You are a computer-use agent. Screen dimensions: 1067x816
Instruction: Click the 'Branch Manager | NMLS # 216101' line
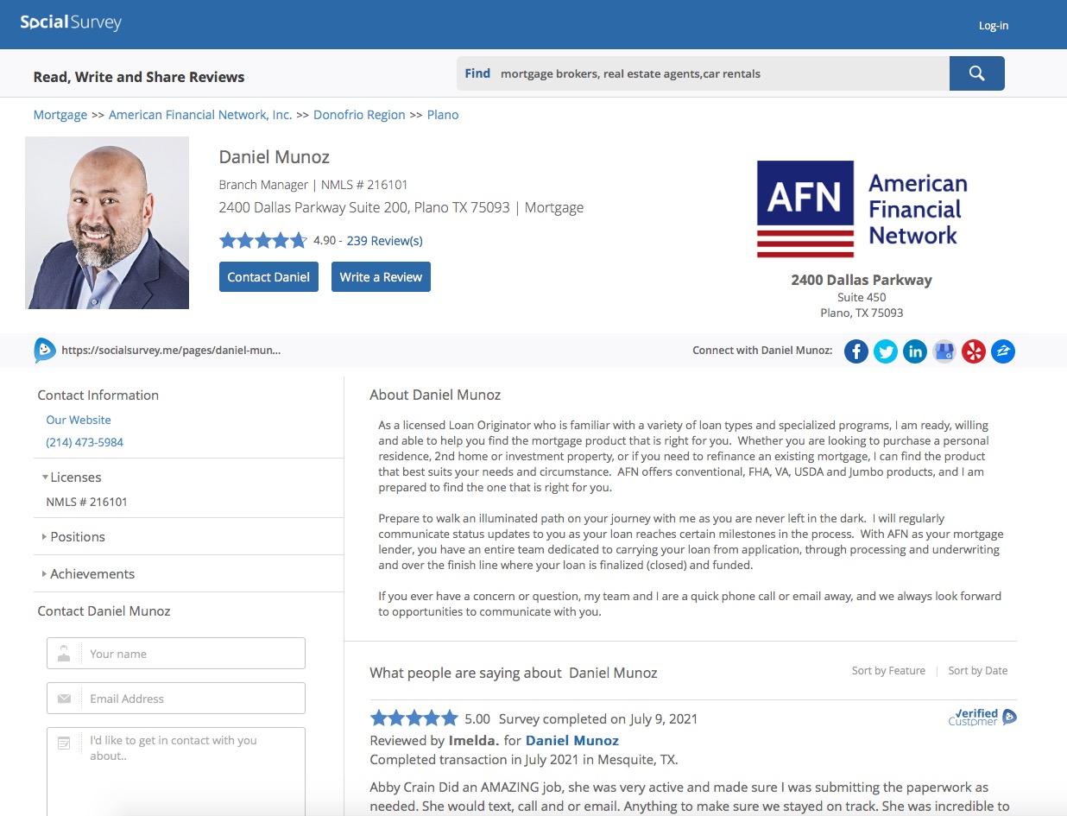point(313,184)
